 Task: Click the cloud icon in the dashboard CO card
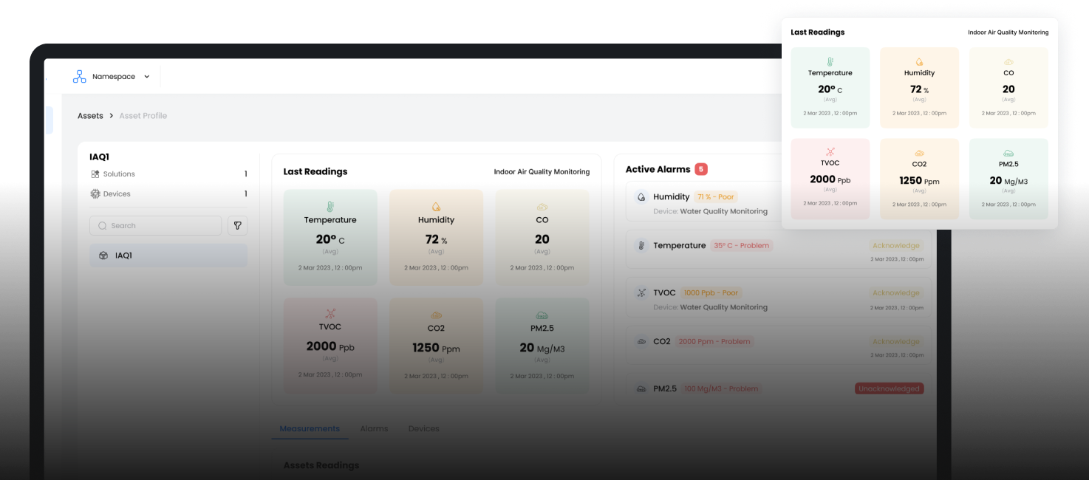542,208
